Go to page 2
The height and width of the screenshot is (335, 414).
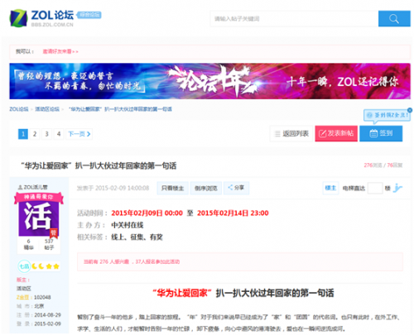tap(35, 134)
